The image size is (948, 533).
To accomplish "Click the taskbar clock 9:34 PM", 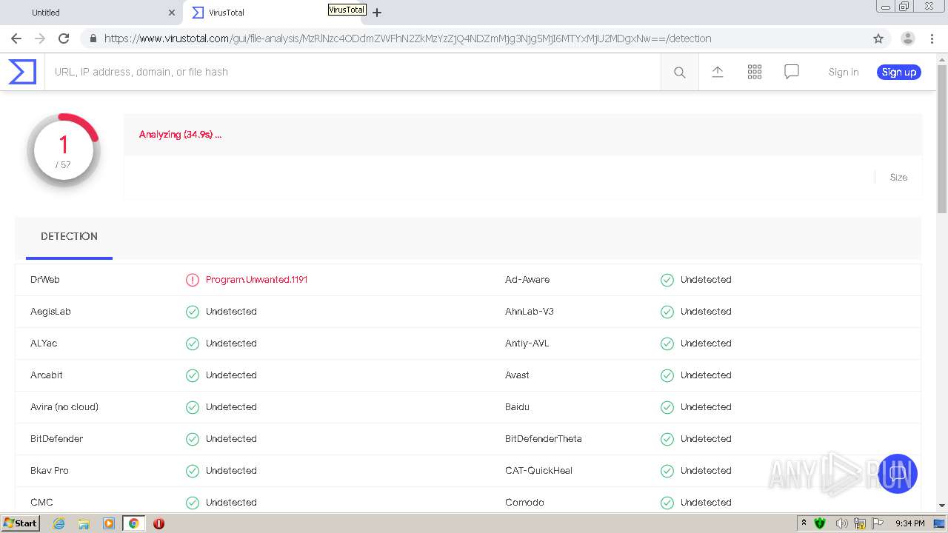I will (910, 523).
